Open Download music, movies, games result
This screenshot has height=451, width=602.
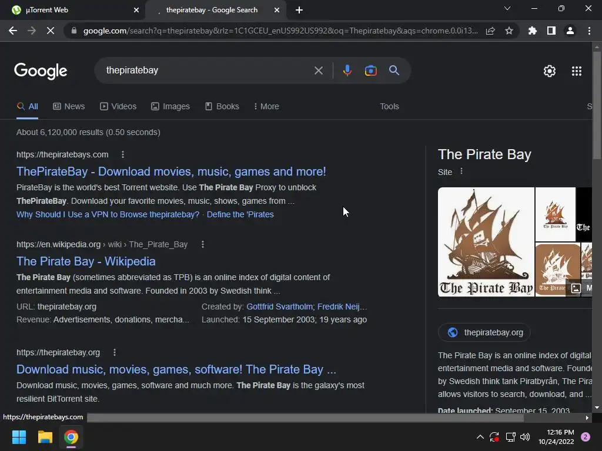coord(176,369)
